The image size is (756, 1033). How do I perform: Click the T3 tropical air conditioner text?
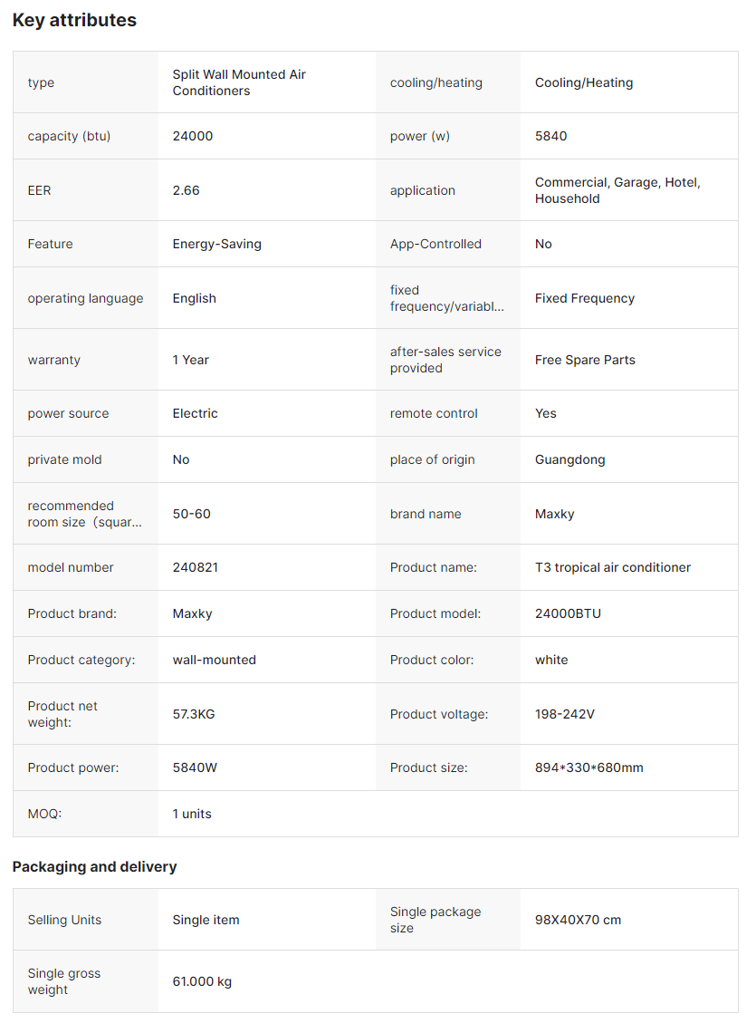point(612,567)
